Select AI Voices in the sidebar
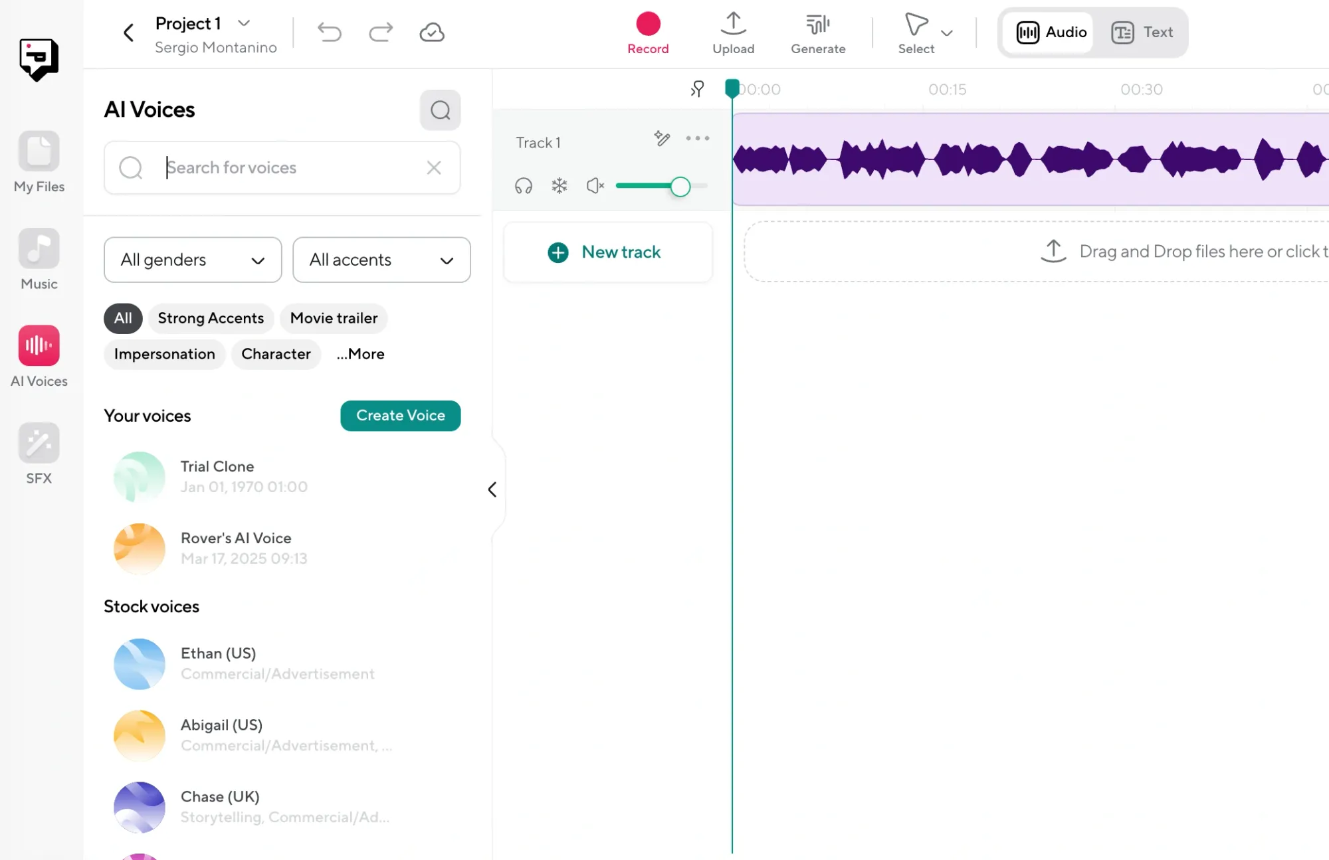Image resolution: width=1329 pixels, height=860 pixels. tap(38, 355)
